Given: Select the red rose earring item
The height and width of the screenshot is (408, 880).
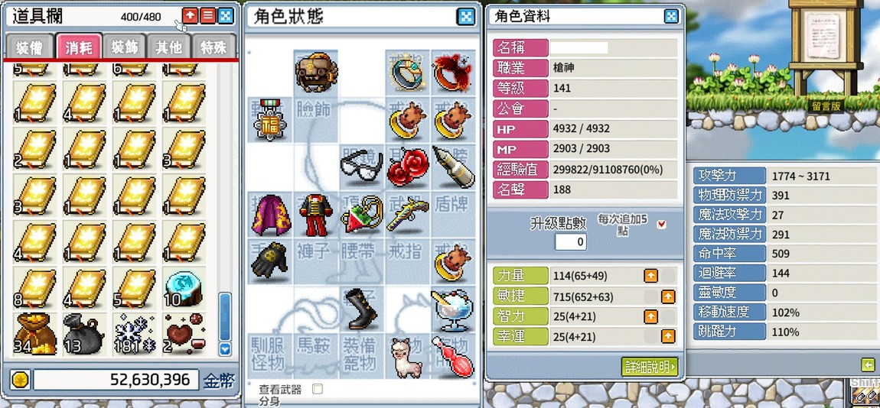Looking at the screenshot, I should [x=407, y=167].
